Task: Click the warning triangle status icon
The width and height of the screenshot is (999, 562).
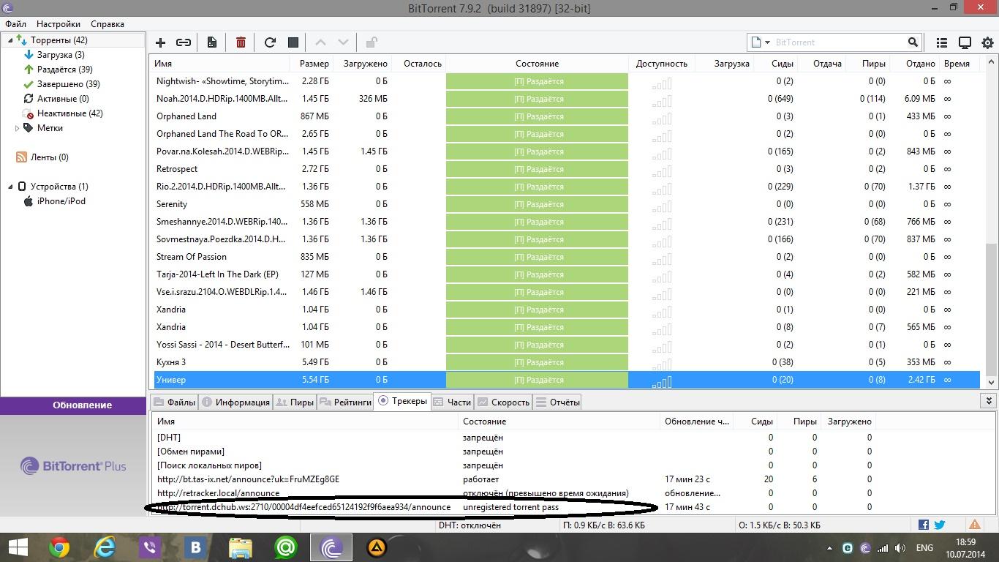Action: 975,525
